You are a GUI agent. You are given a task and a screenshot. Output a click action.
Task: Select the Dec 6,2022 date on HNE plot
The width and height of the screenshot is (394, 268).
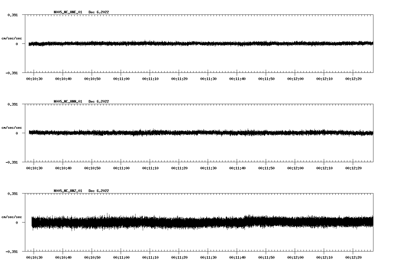point(99,12)
